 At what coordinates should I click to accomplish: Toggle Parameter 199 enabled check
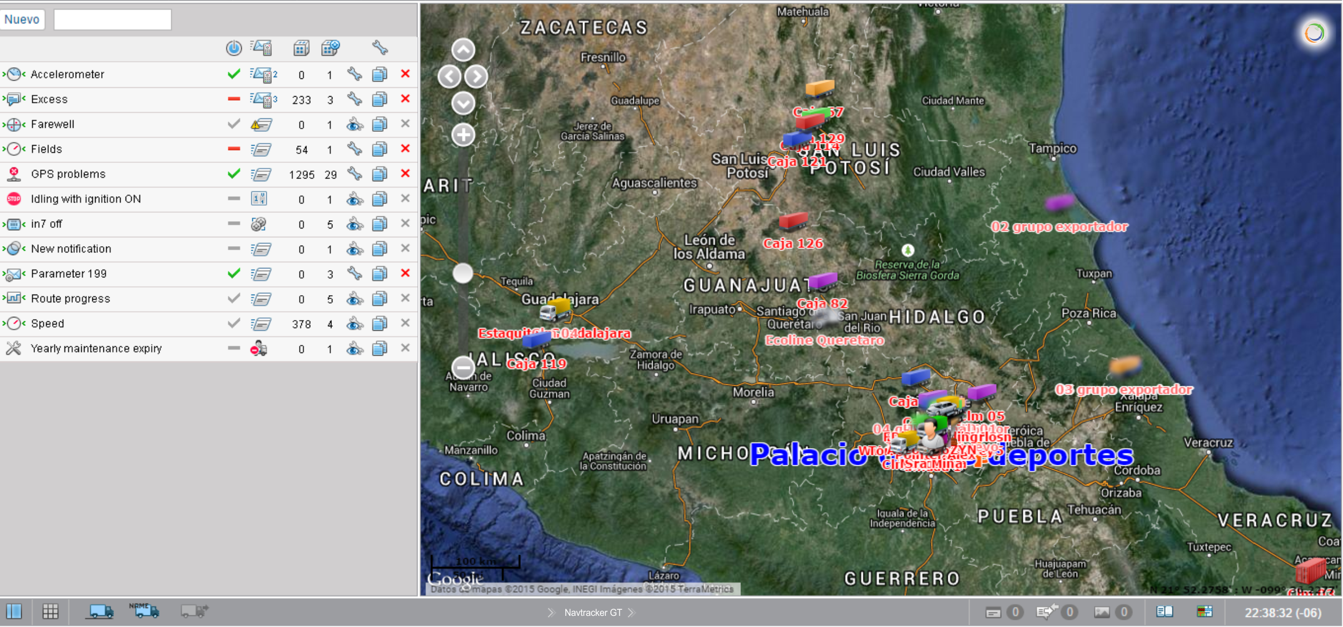234,273
